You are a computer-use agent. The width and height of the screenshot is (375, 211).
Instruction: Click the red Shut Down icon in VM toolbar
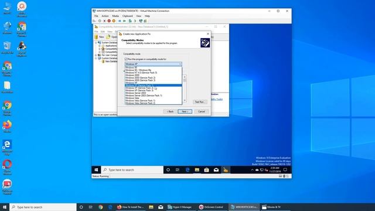pyautogui.click(x=109, y=21)
